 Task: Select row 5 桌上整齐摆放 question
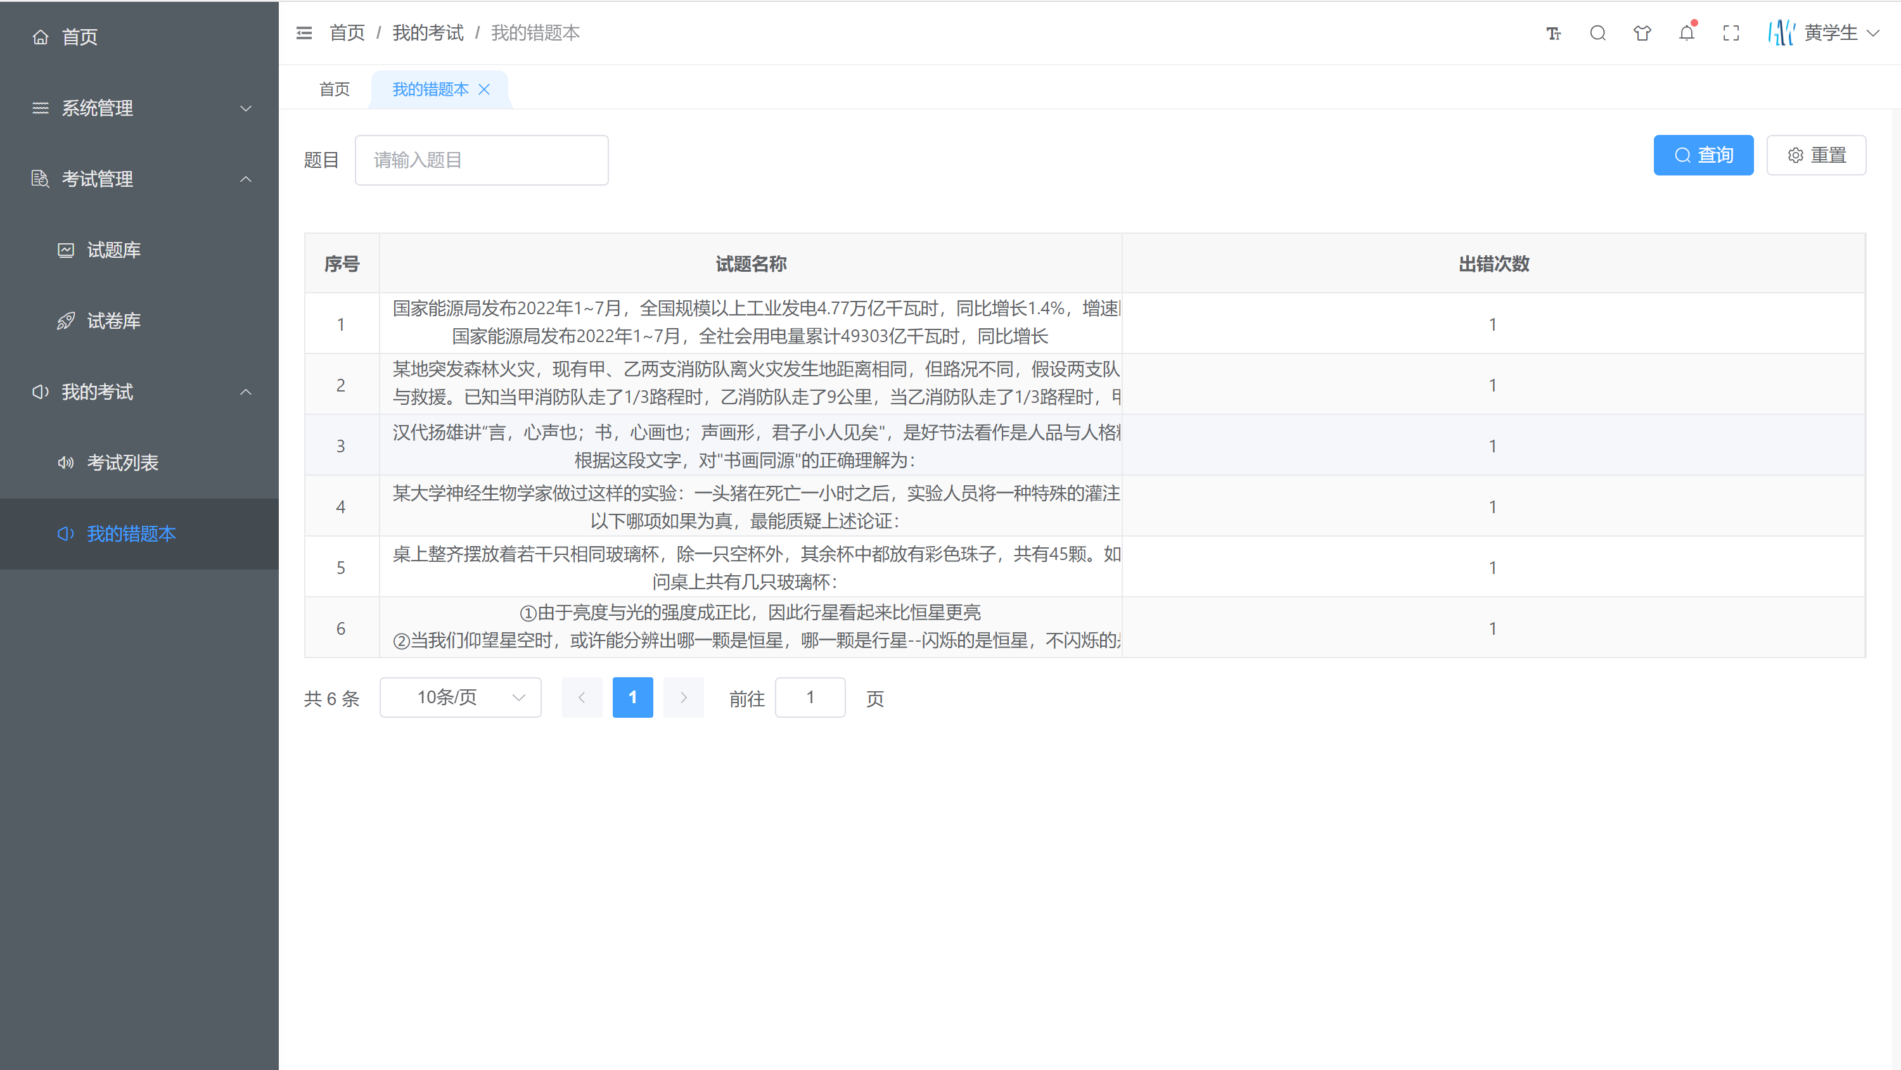[x=750, y=567]
